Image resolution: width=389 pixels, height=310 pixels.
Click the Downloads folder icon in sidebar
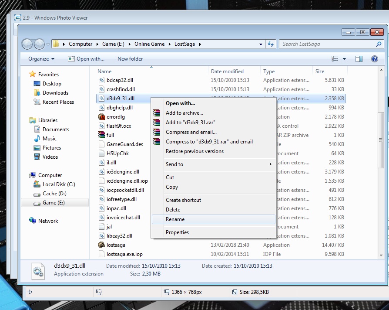click(37, 93)
